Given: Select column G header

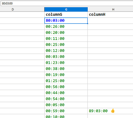Looking at the screenshot, I should [66, 9].
